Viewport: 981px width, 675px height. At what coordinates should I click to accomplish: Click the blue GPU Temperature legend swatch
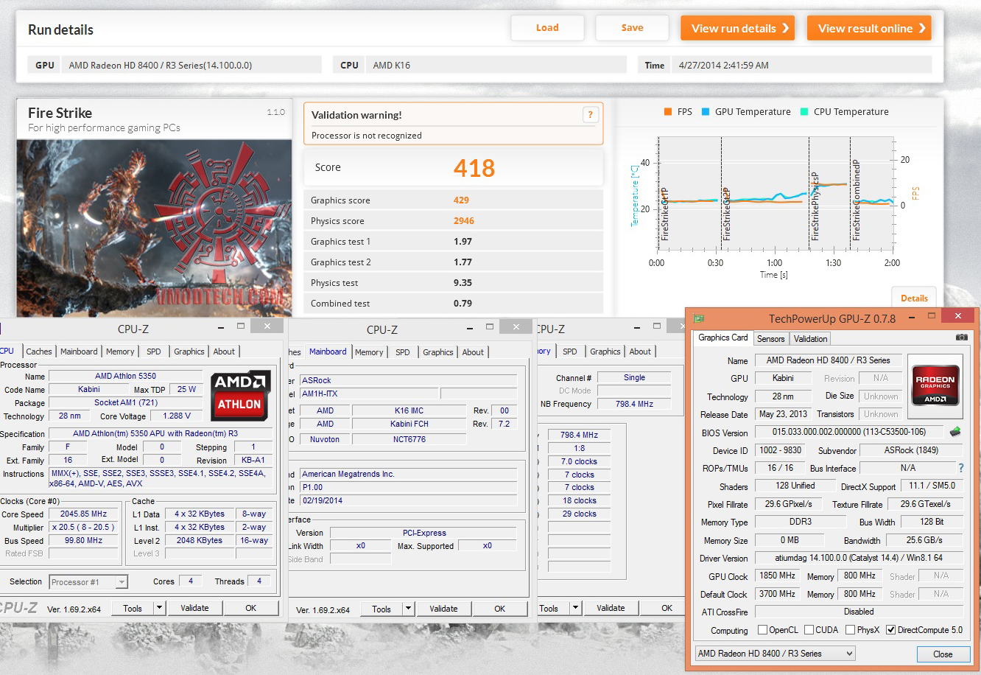coord(706,112)
